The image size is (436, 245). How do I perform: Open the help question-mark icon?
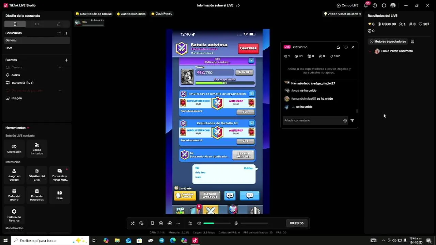(x=375, y=5)
